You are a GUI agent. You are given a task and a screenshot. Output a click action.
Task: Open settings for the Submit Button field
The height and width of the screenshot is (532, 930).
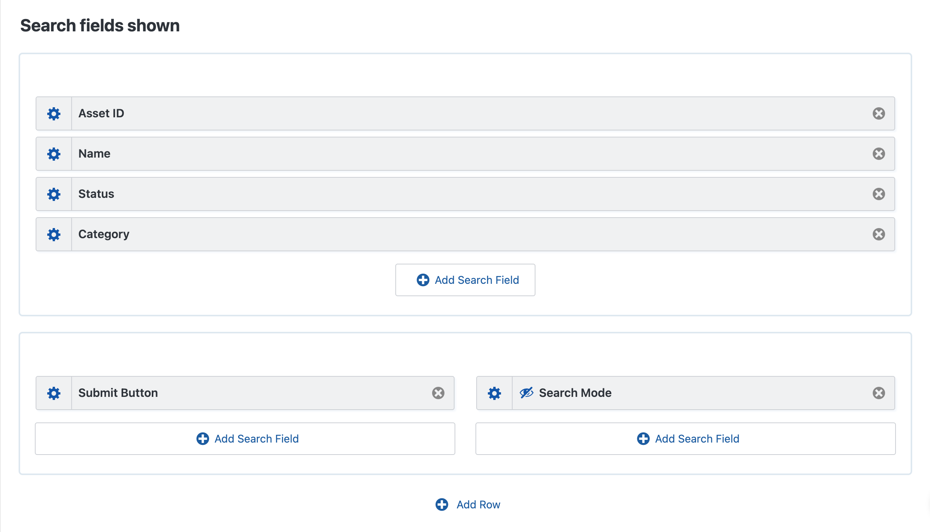[53, 393]
